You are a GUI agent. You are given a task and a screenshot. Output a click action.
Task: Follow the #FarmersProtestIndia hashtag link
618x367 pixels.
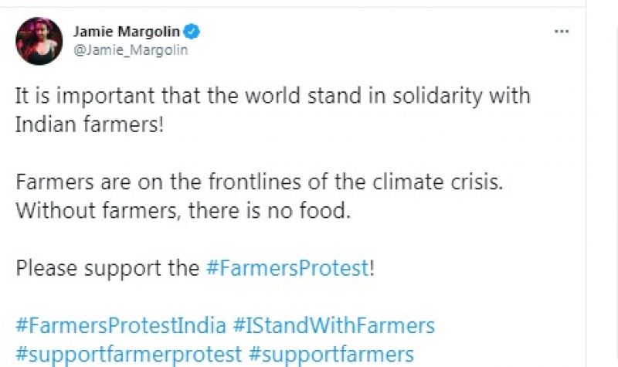coord(121,325)
